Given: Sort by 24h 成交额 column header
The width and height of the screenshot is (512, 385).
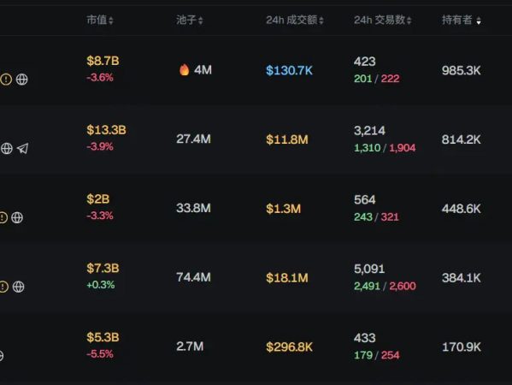Looking at the screenshot, I should click(x=295, y=20).
